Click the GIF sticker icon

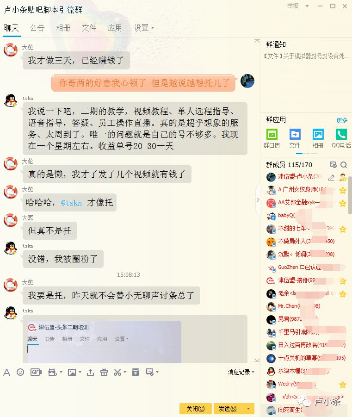pos(36,372)
